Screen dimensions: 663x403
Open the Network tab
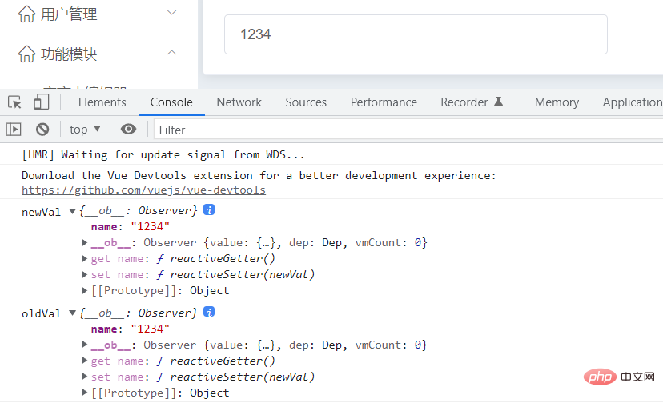(x=239, y=102)
